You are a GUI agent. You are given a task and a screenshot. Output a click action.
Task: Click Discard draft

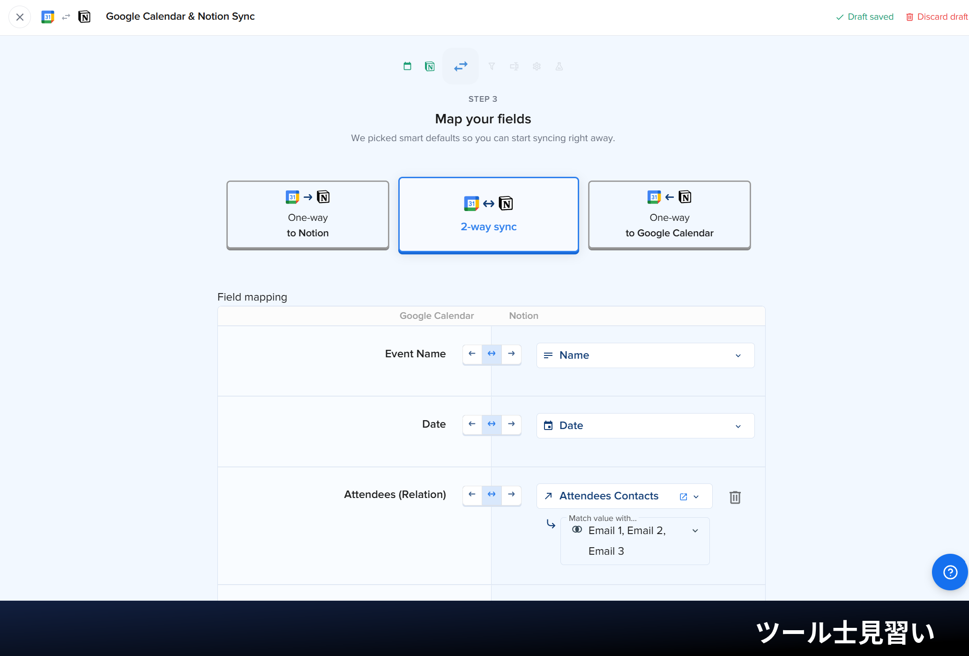point(937,17)
